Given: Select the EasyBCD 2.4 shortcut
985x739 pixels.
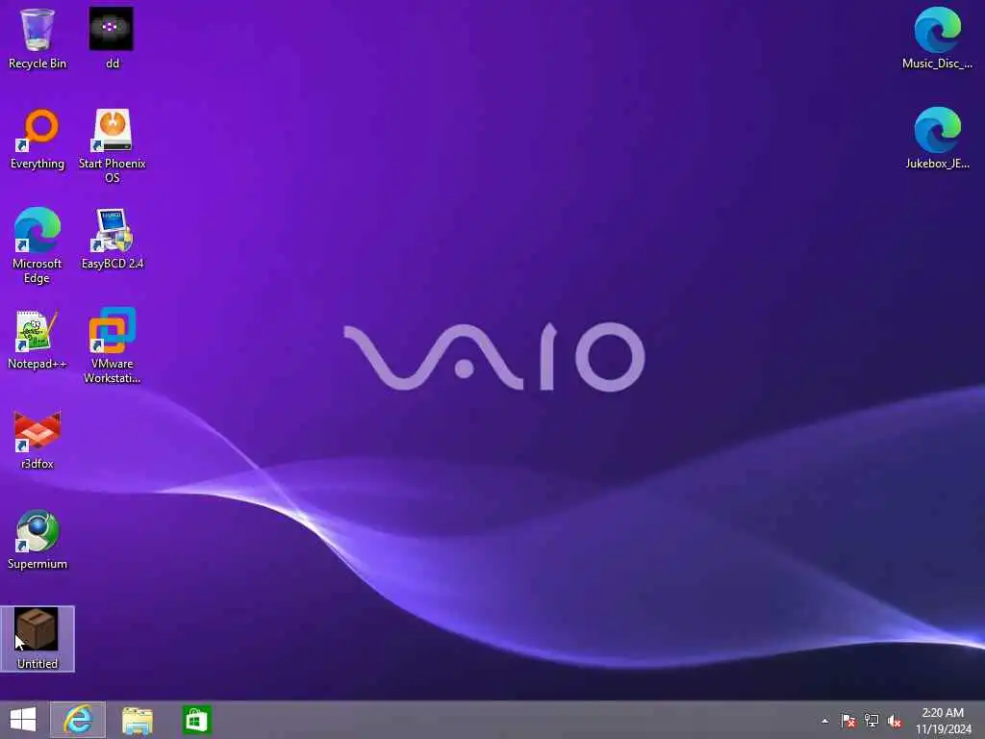Looking at the screenshot, I should [x=112, y=240].
